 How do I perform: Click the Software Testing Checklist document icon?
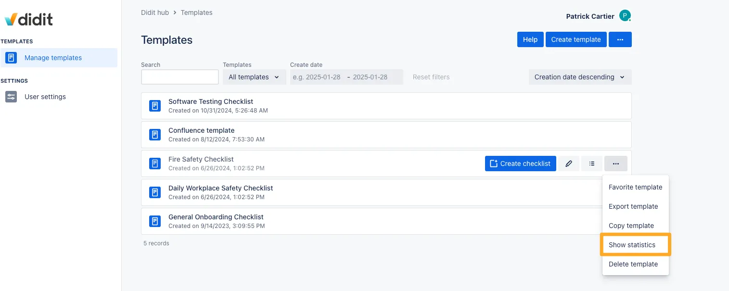[154, 106]
